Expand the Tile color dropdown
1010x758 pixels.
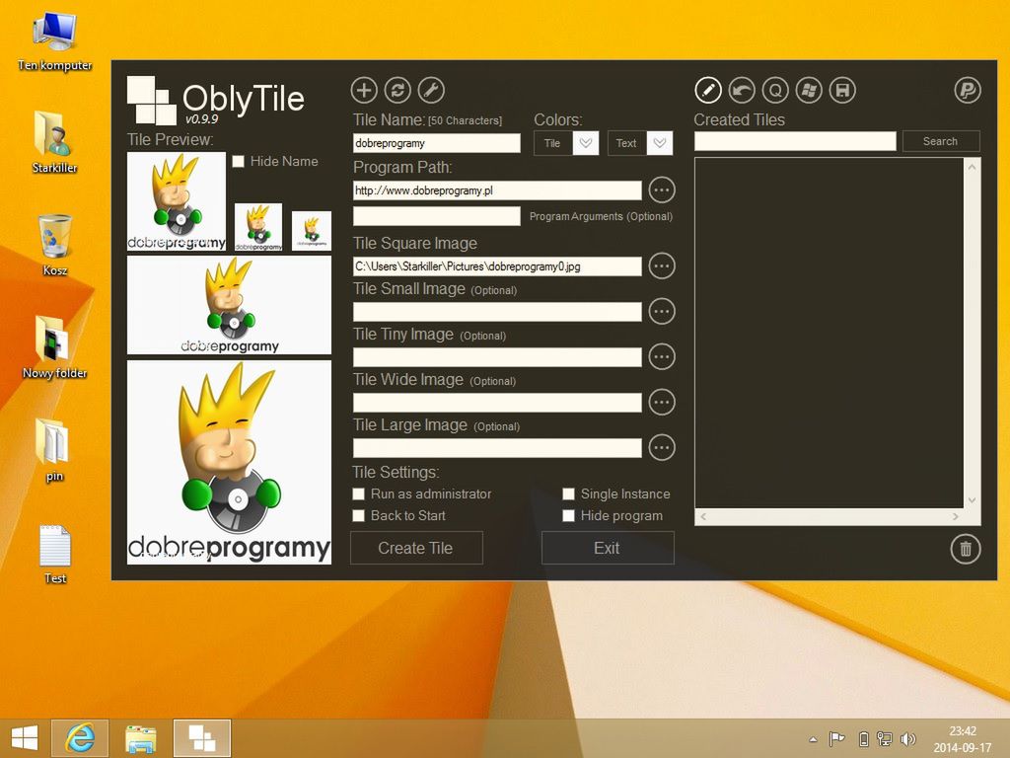point(586,143)
